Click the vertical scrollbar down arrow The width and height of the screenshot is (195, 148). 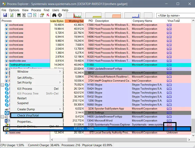[193, 136]
